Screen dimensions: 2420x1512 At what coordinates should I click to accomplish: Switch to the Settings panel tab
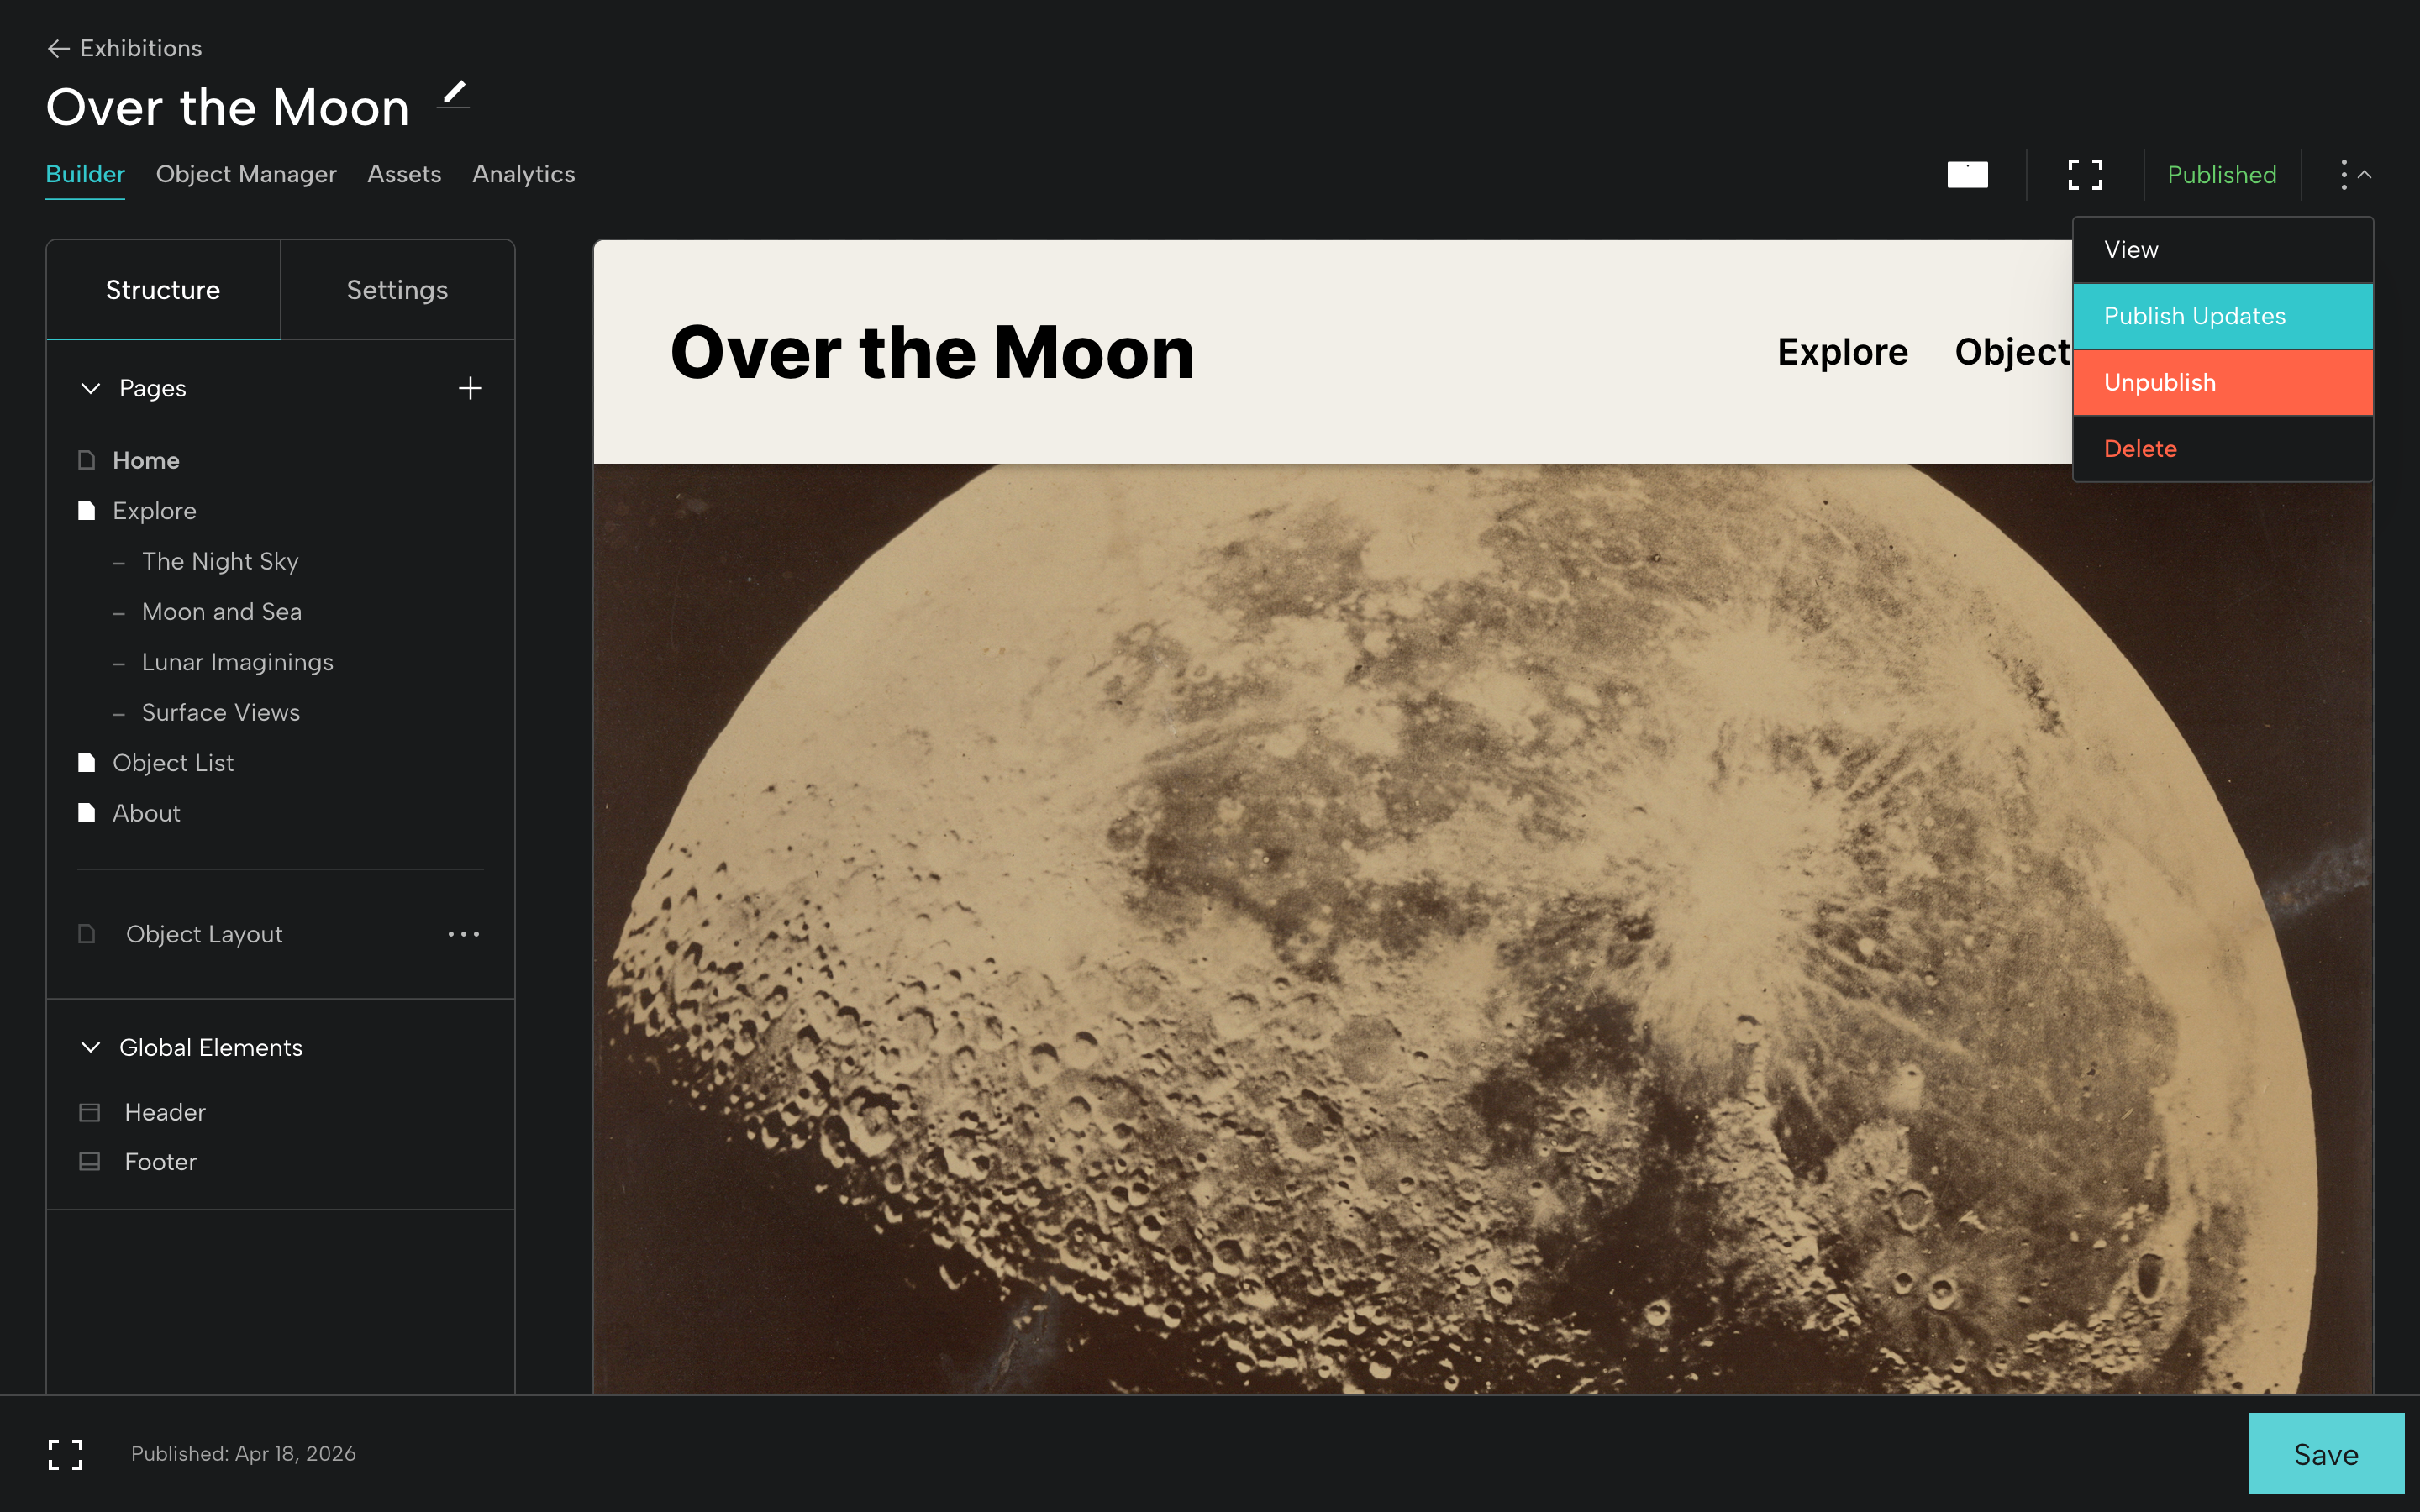[397, 290]
